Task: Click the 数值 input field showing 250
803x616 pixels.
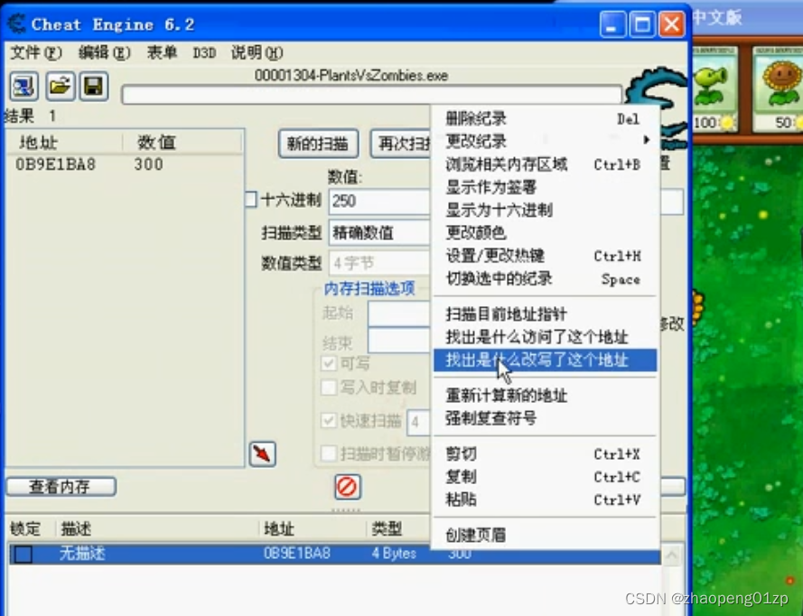Action: pyautogui.click(x=379, y=201)
